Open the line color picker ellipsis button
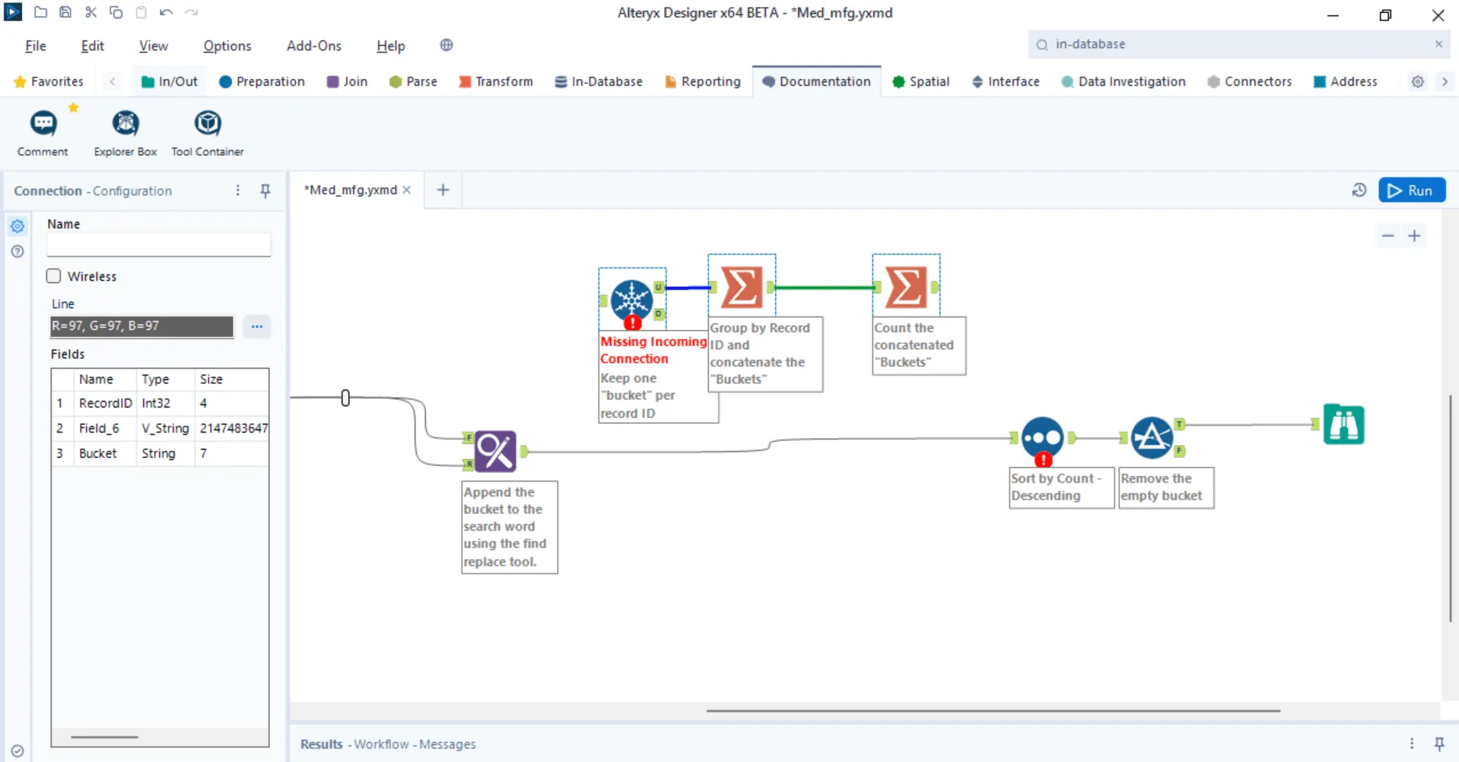Image resolution: width=1459 pixels, height=762 pixels. pyautogui.click(x=257, y=326)
